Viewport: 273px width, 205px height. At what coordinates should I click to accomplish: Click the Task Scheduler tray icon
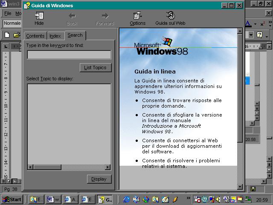197,199
